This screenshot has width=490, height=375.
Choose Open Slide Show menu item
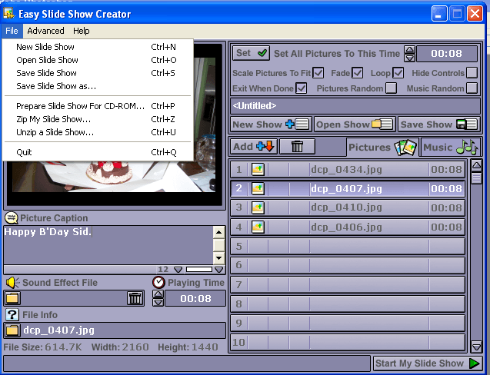pyautogui.click(x=98, y=60)
